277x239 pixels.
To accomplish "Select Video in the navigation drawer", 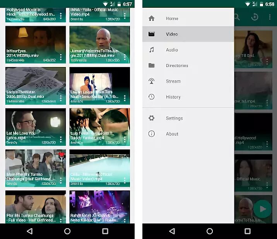I will click(188, 34).
